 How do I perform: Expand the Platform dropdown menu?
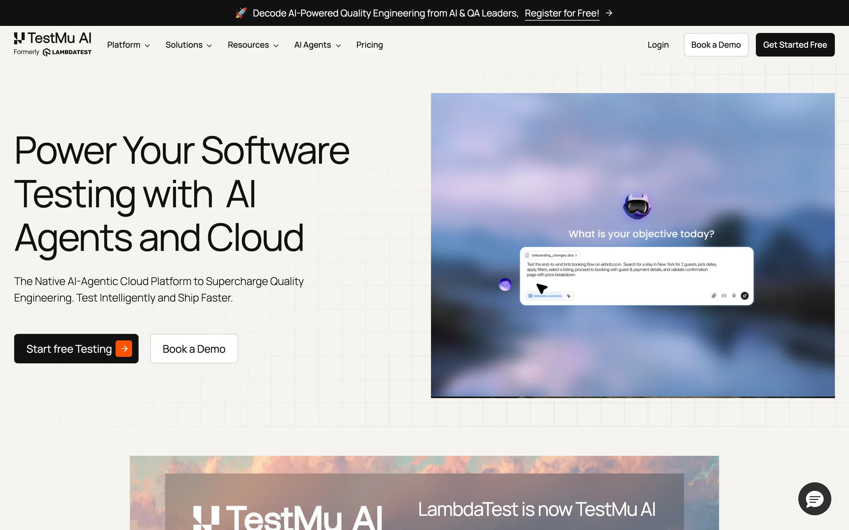pyautogui.click(x=129, y=45)
